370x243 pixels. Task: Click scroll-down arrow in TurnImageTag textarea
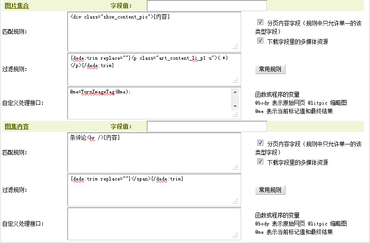coord(235,106)
